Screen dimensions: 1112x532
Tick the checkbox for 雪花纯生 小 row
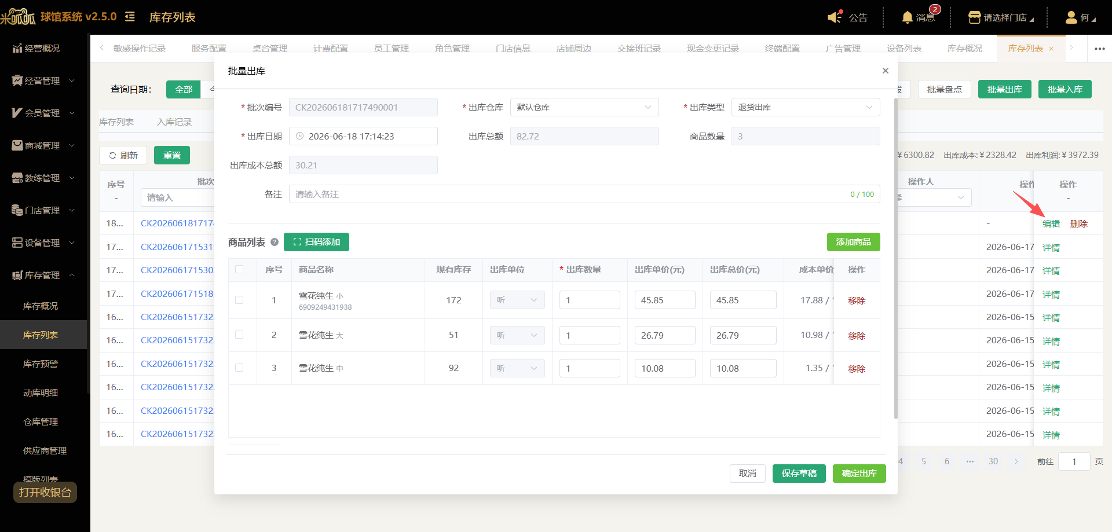239,300
